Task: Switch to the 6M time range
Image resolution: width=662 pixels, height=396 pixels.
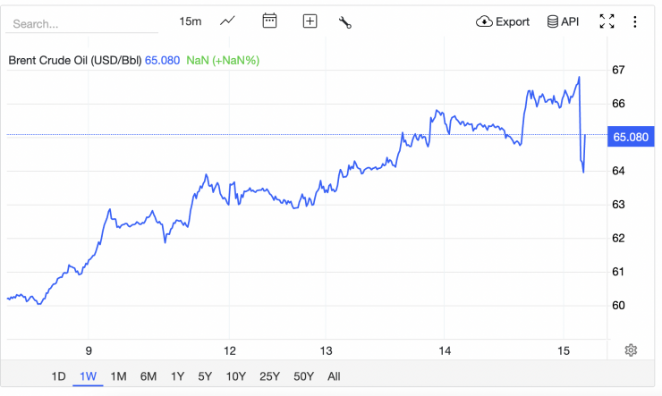Action: tap(149, 376)
